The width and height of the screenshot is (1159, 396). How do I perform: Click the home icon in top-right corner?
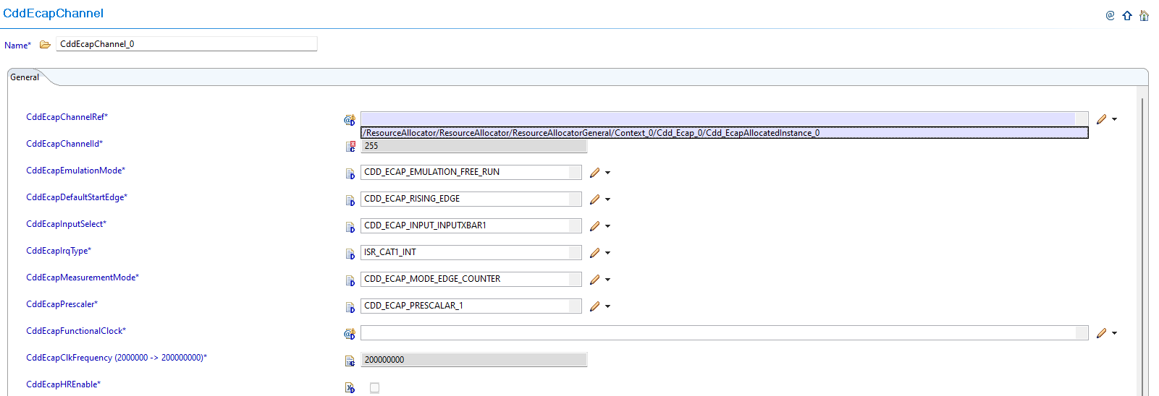click(x=1144, y=16)
